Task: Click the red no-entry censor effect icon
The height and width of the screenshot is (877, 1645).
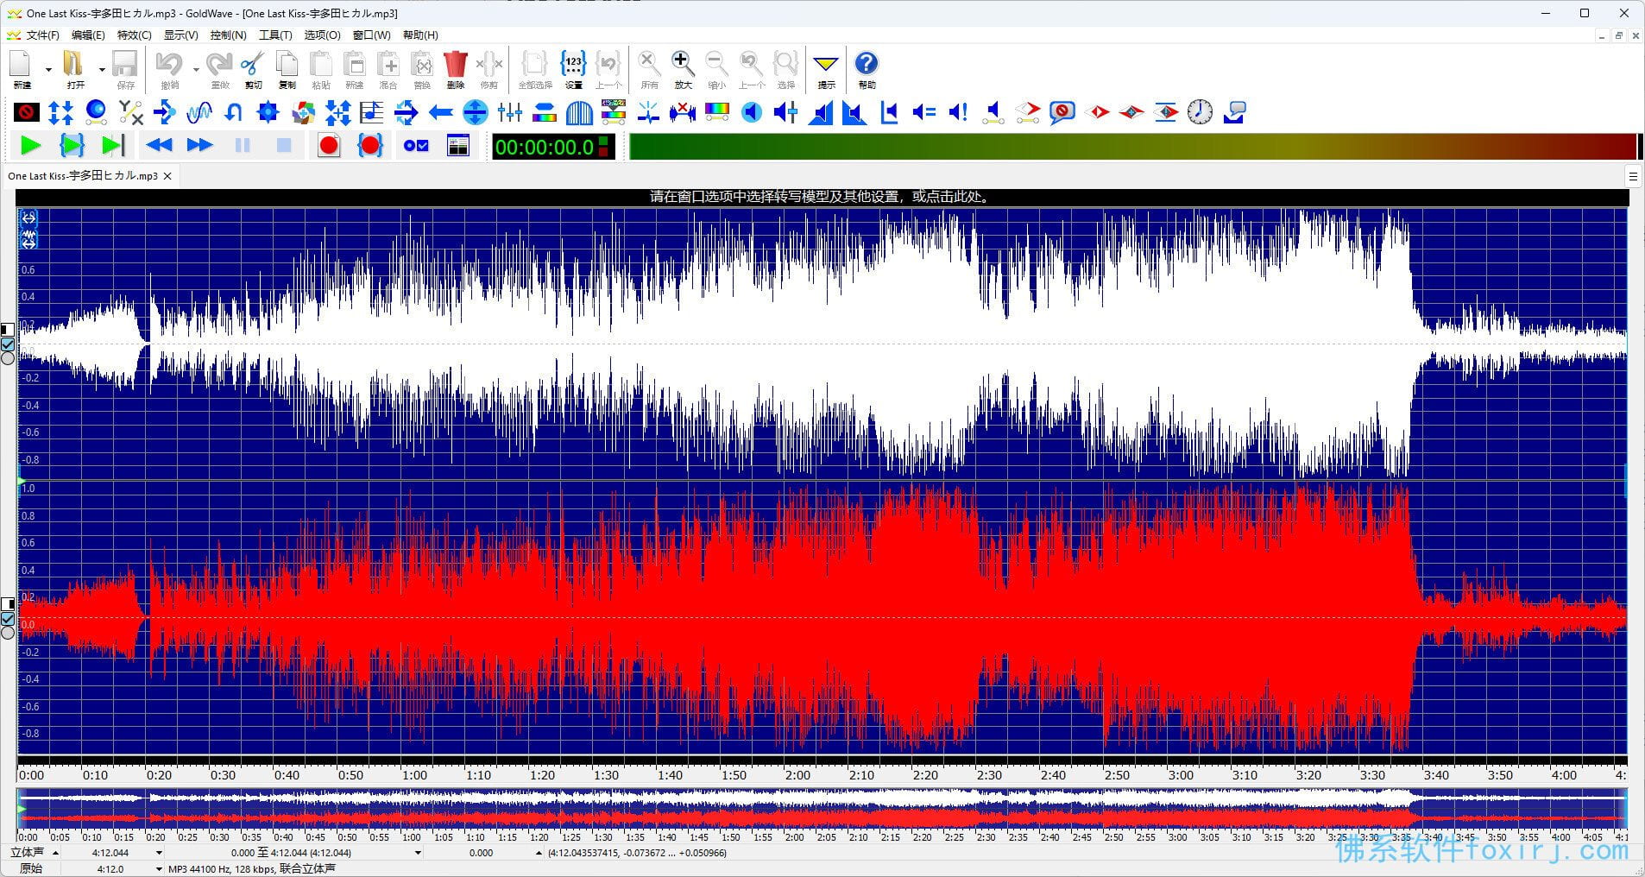Action: click(x=26, y=112)
